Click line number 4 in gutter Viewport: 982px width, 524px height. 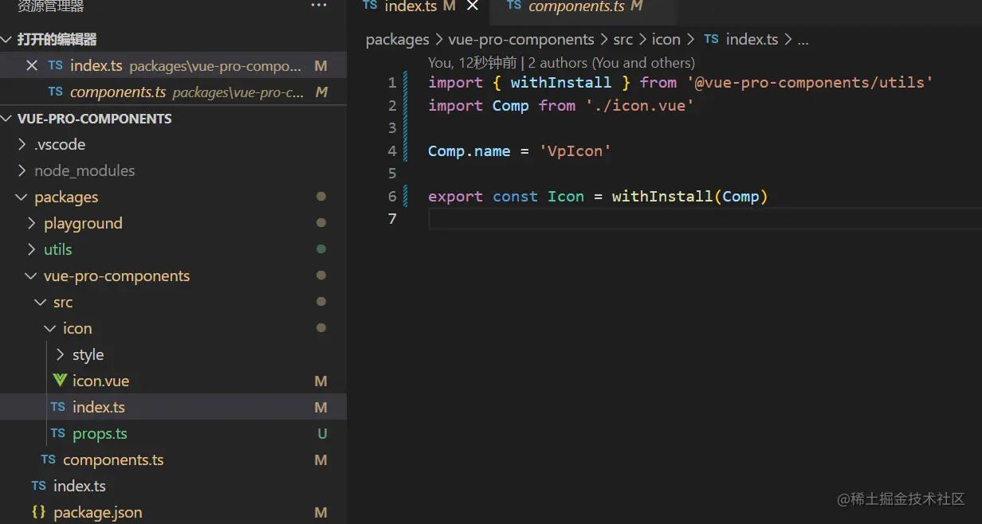(391, 151)
